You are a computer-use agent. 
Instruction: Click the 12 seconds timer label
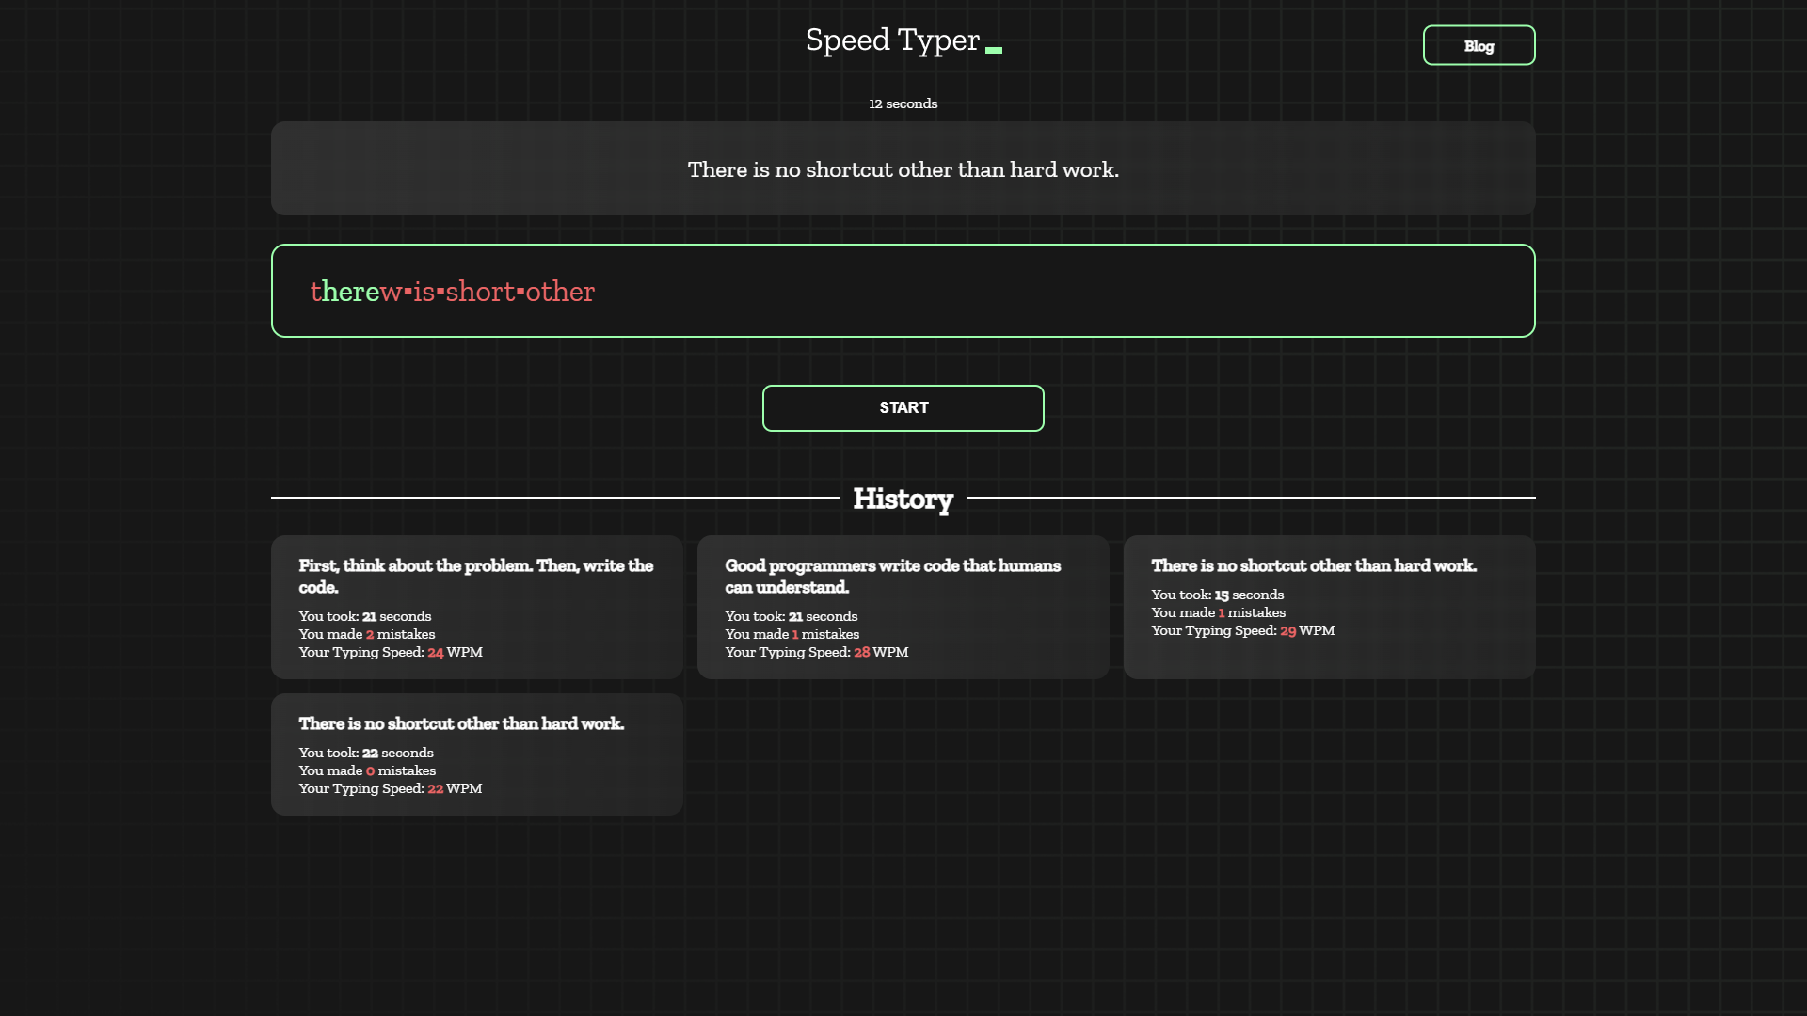(903, 103)
